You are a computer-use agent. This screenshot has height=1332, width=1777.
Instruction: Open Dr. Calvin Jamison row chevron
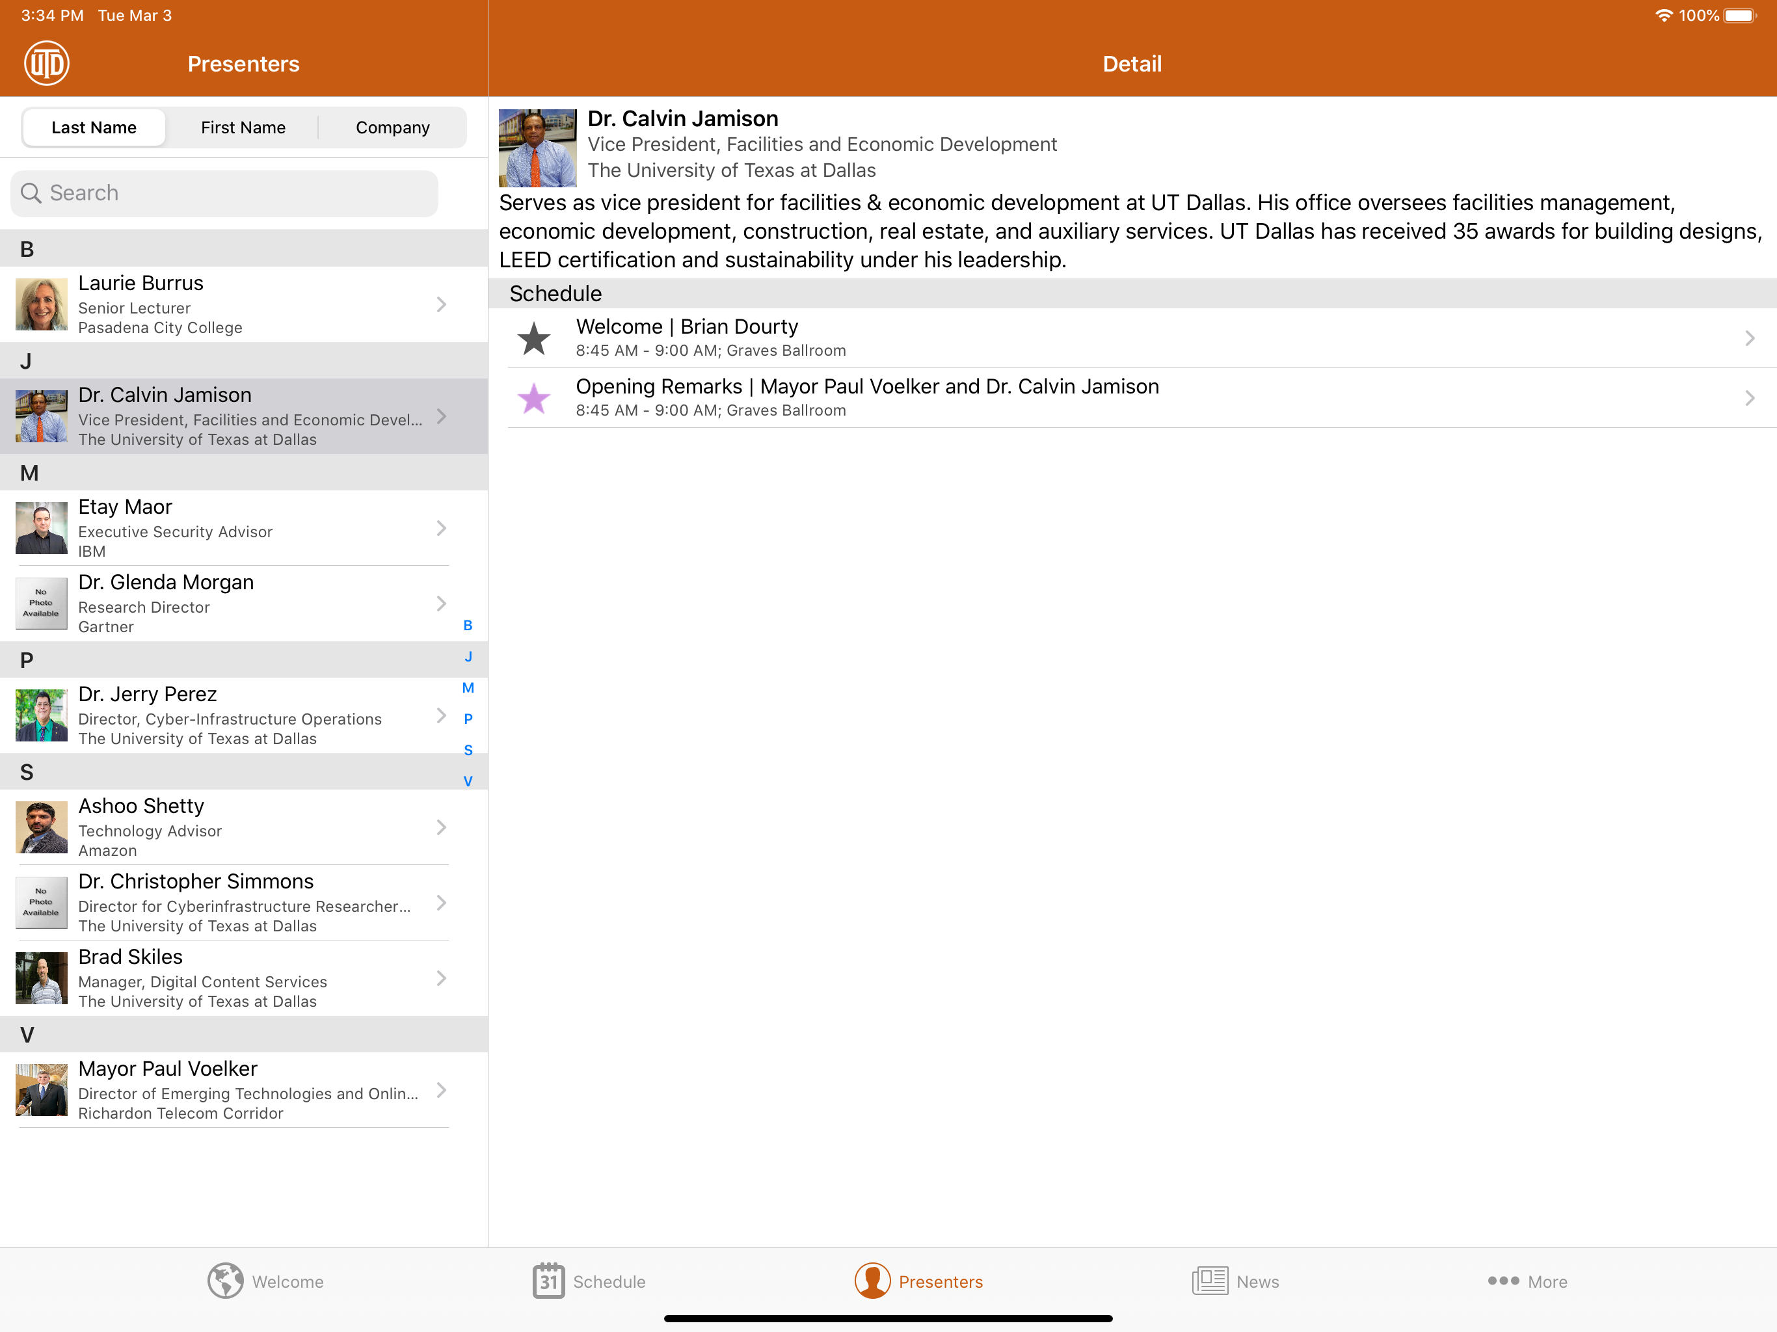click(x=441, y=416)
